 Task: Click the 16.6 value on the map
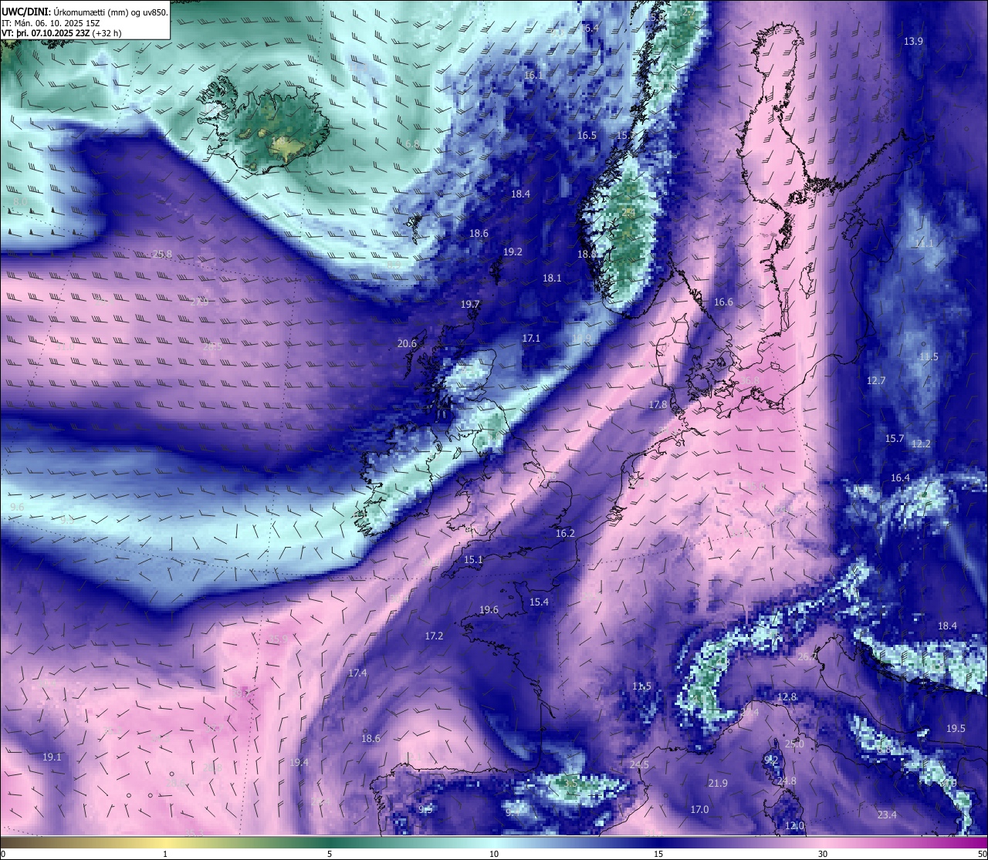[723, 302]
